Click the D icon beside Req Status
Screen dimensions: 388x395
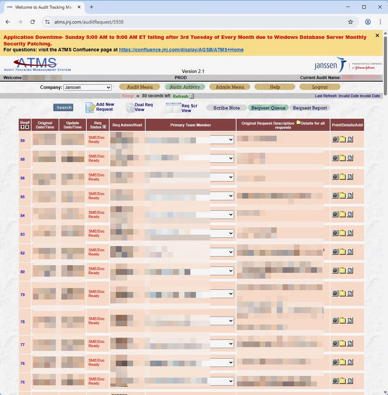[105, 127]
